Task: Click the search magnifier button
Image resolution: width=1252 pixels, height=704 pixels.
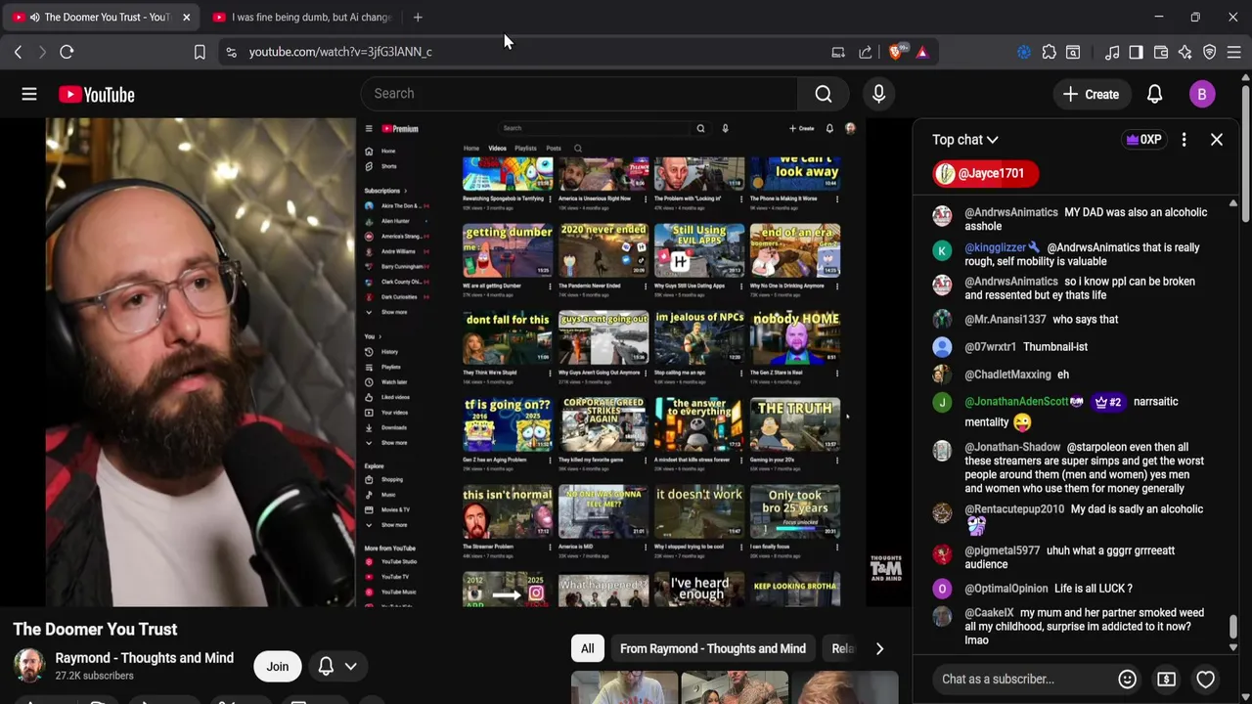Action: coord(824,94)
